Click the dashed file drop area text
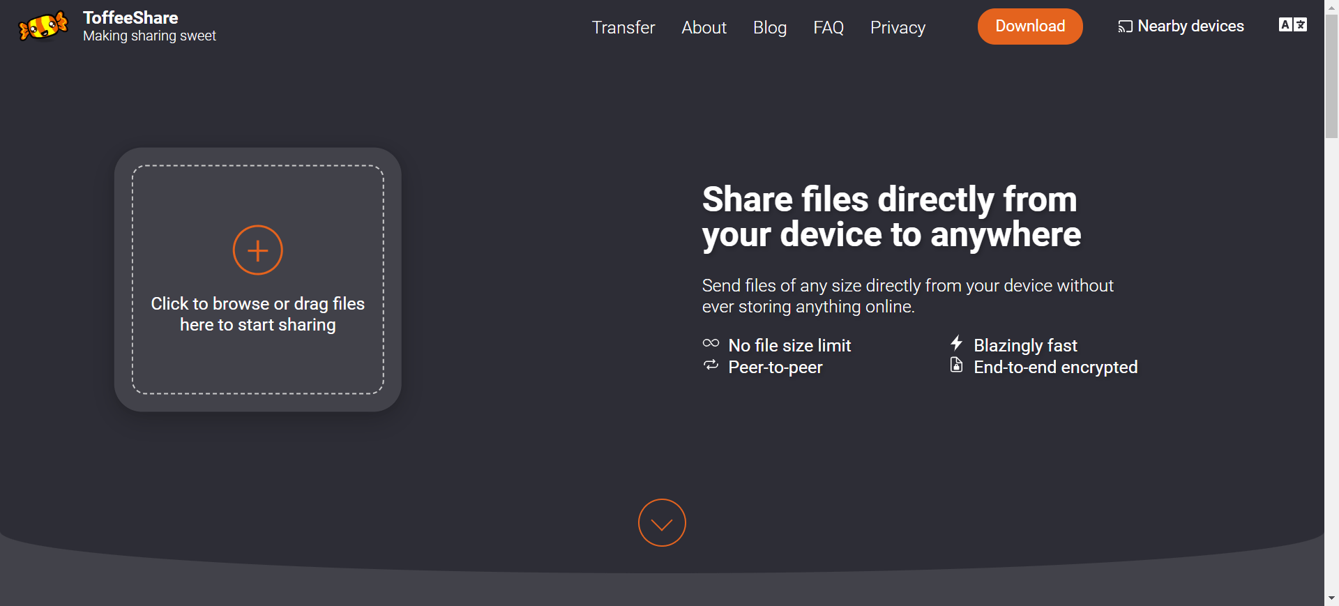The image size is (1339, 606). point(257,315)
